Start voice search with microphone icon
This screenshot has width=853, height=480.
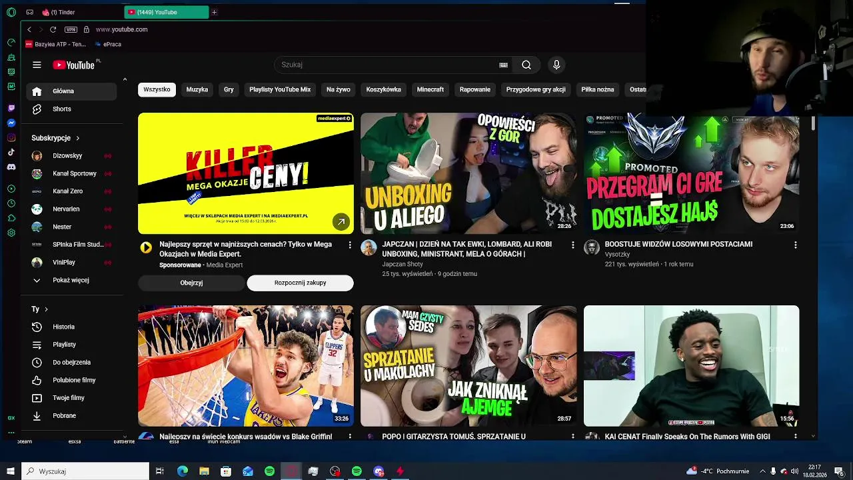[x=556, y=65]
